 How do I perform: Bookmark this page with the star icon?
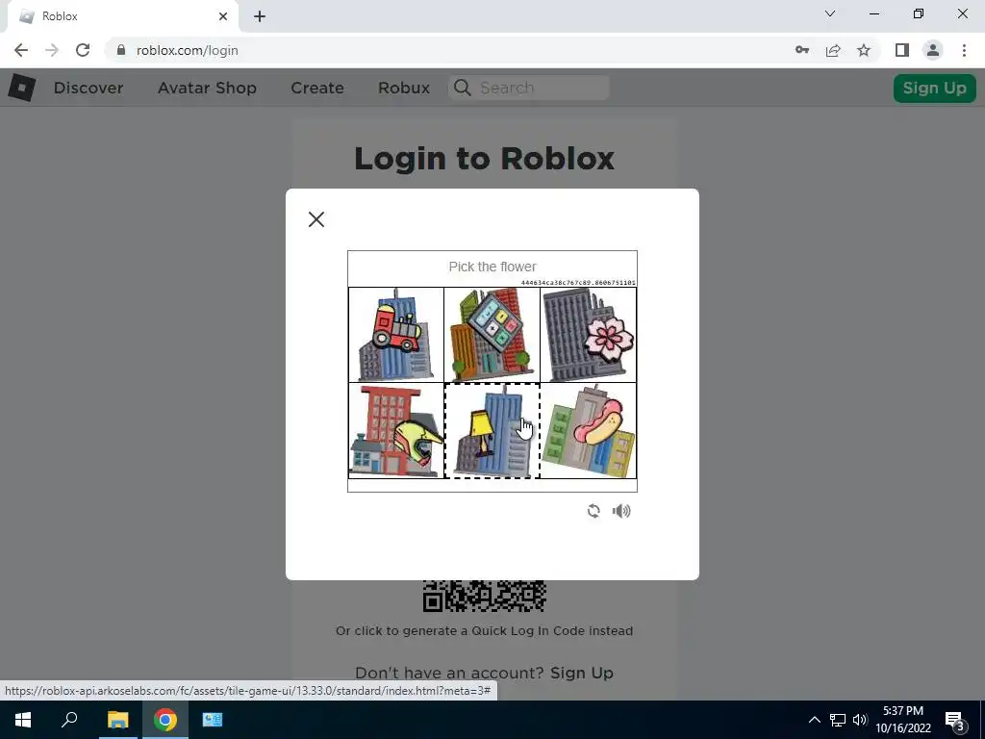click(864, 50)
